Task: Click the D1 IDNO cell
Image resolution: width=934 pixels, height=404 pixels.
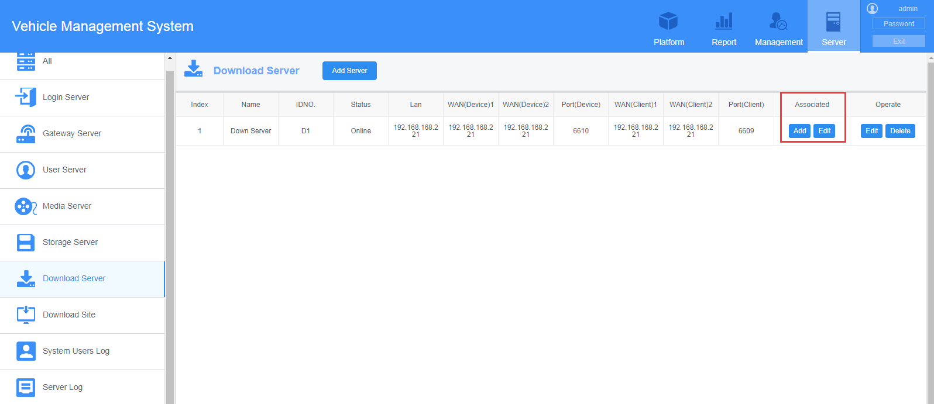Action: 305,131
